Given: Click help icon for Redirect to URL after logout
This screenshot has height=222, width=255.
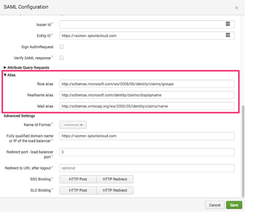Looking at the screenshot, I should (52, 167).
